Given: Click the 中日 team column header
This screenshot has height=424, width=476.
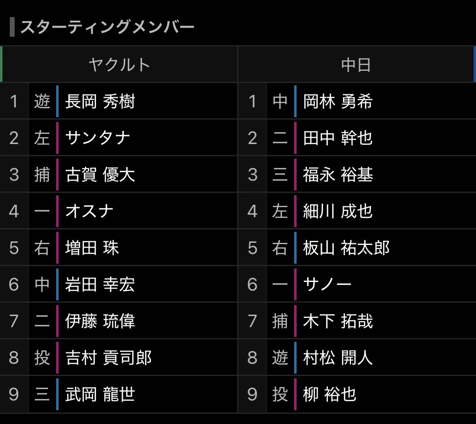Looking at the screenshot, I should click(356, 65).
